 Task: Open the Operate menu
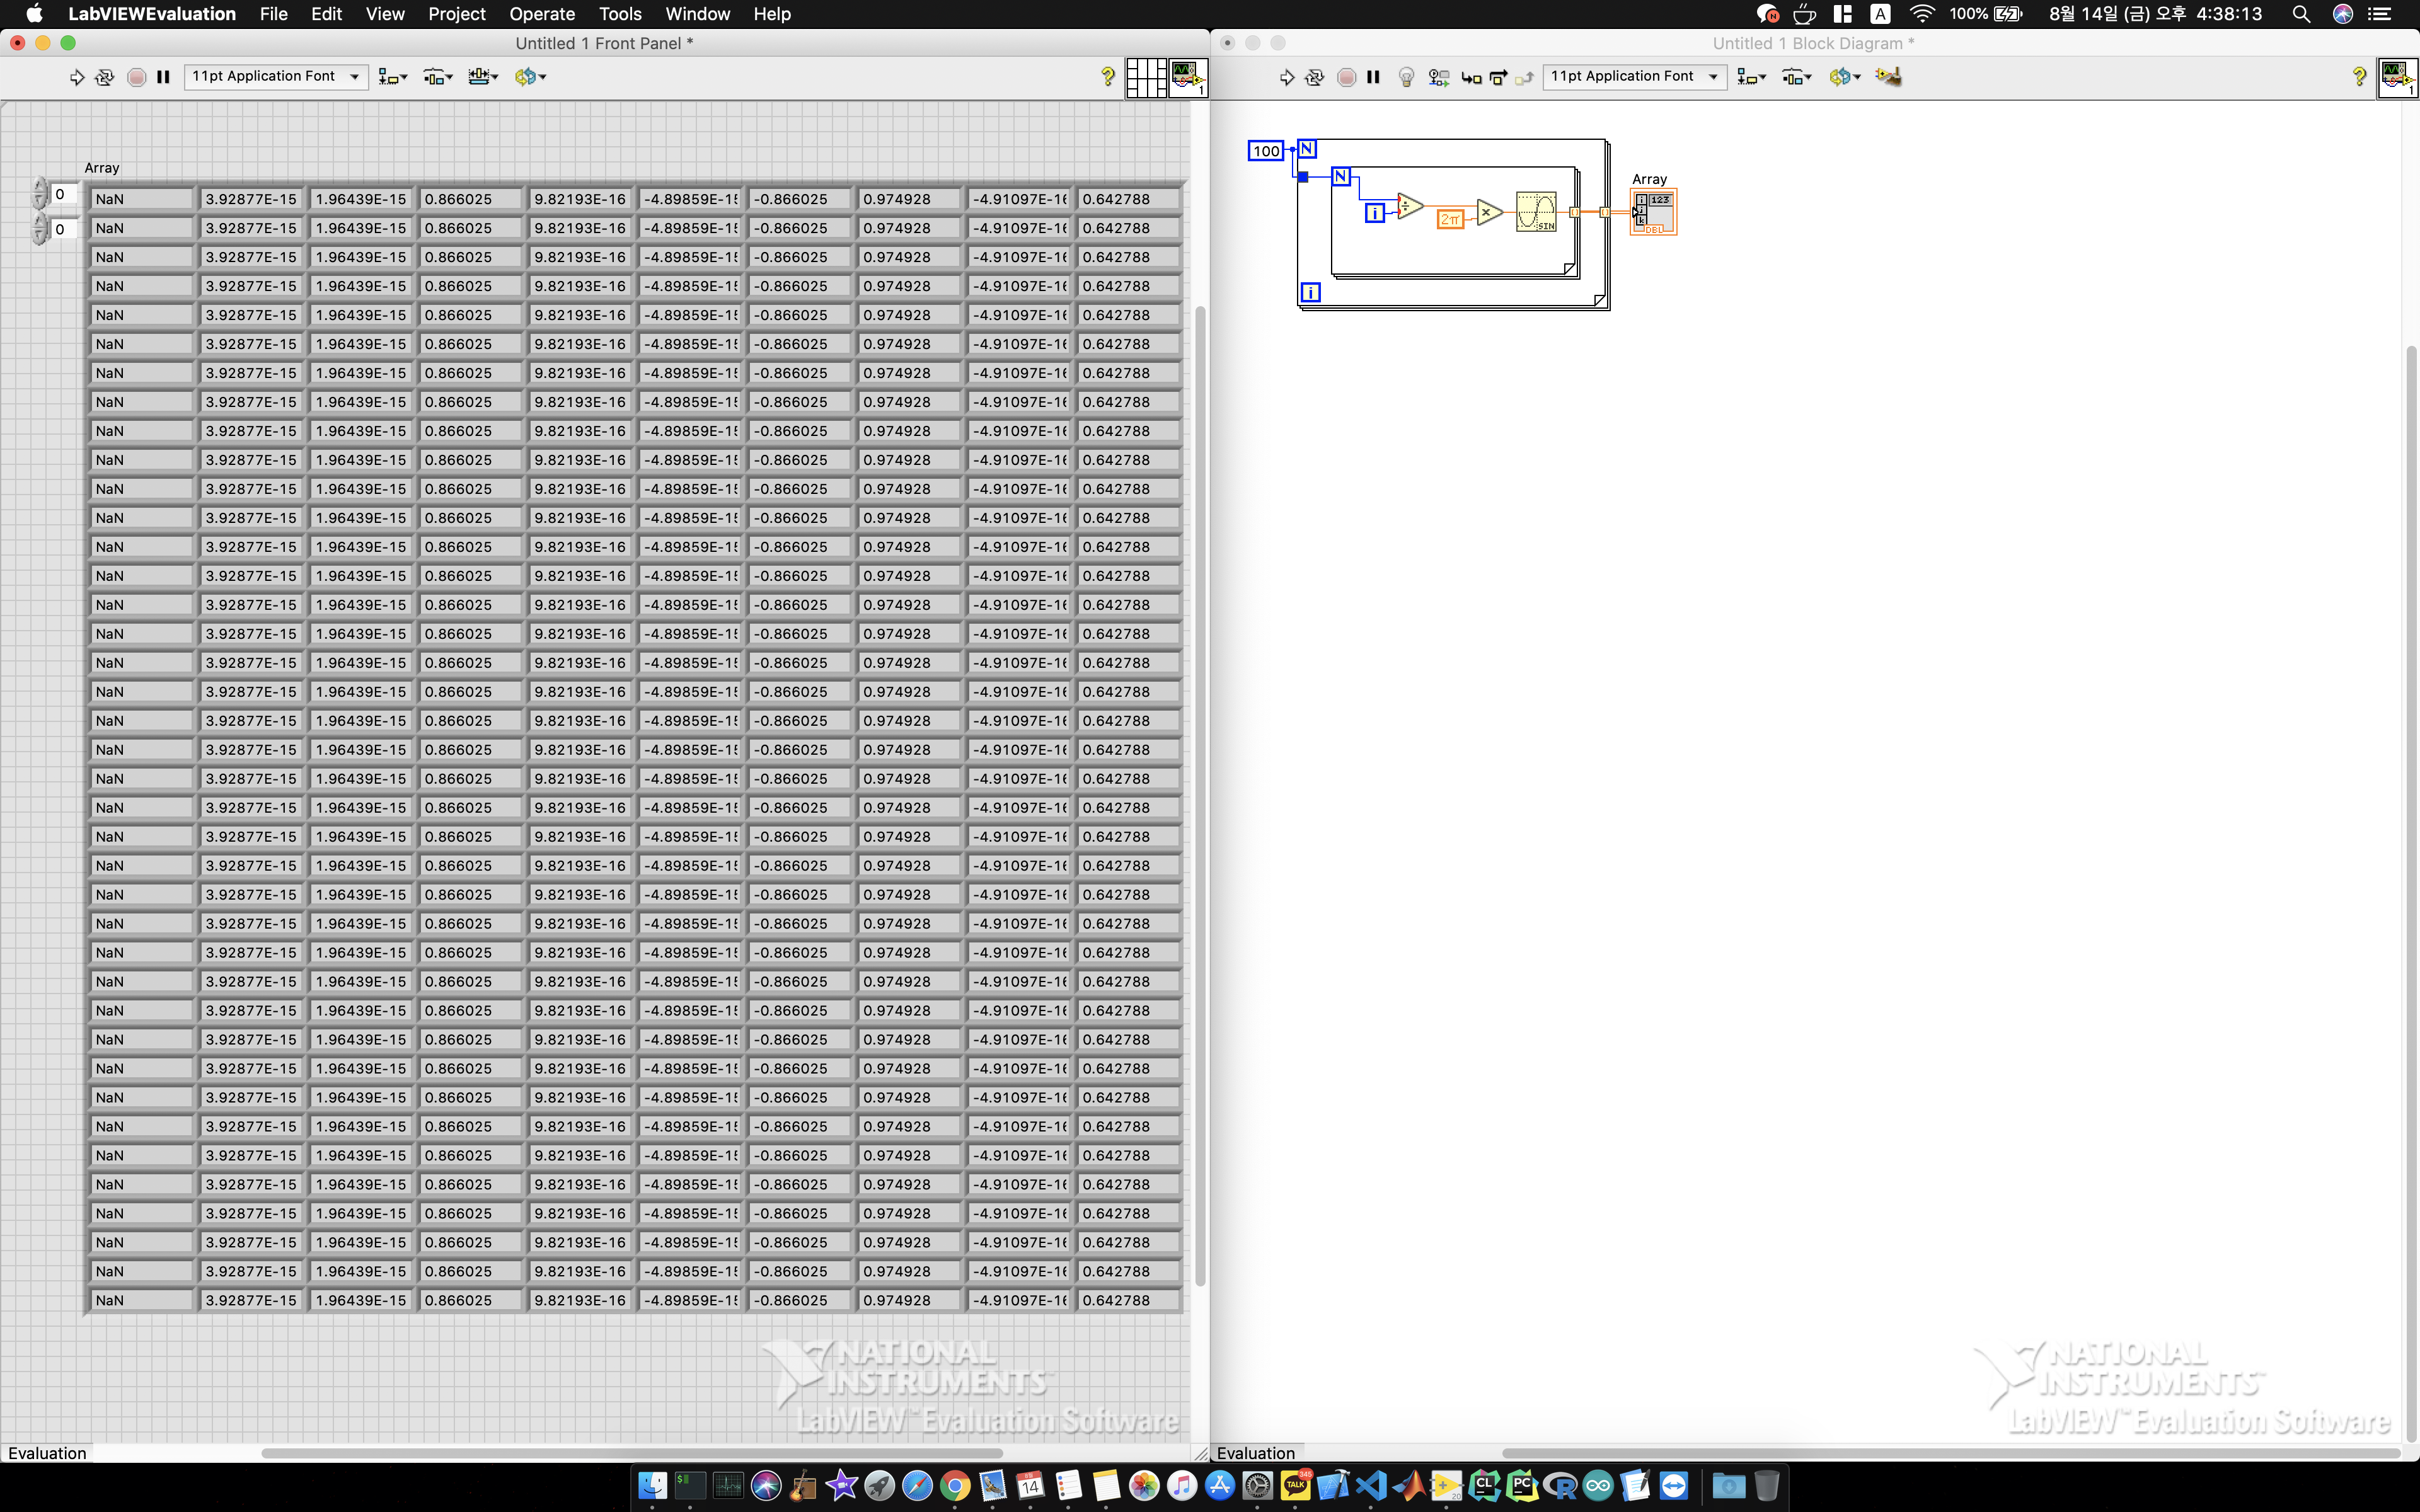pyautogui.click(x=542, y=14)
